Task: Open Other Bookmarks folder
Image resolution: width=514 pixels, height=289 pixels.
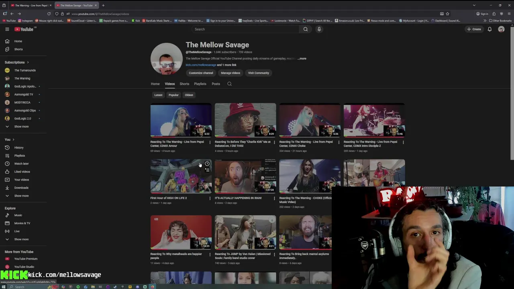Action: (500, 20)
